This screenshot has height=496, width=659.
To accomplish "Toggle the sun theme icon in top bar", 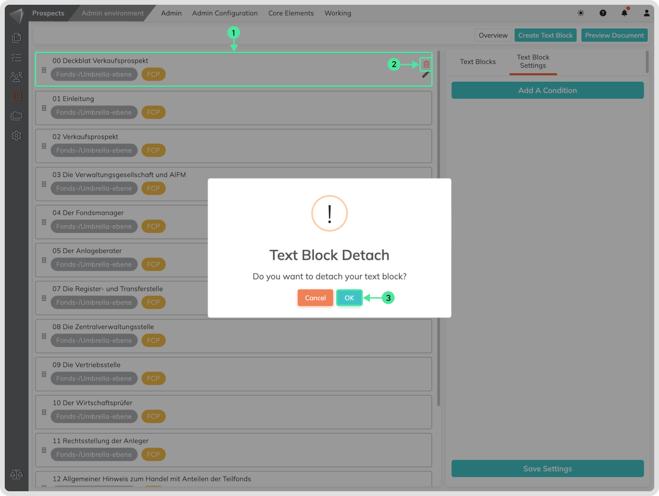I will tap(581, 13).
